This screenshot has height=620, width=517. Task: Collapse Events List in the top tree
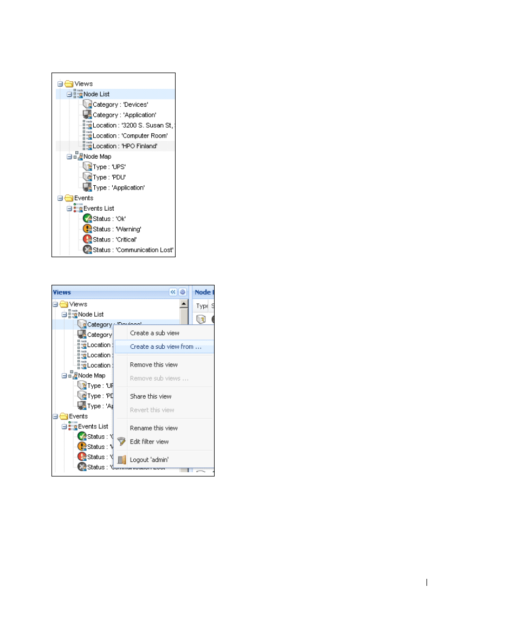[x=69, y=208]
